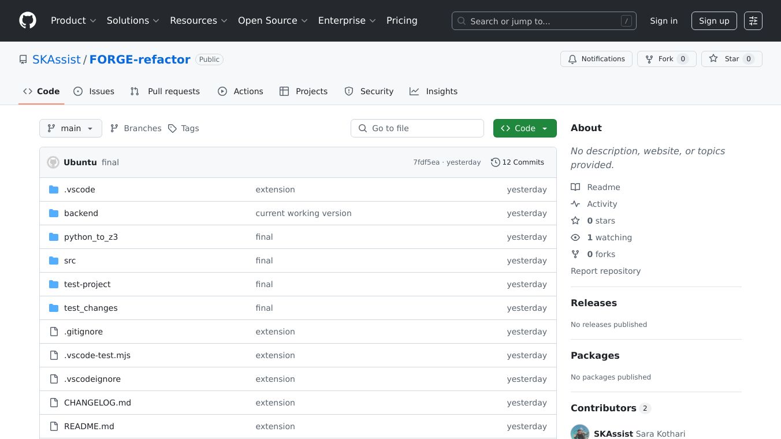This screenshot has width=781, height=439.
Task: Switch to the Pull requests tab
Action: [x=165, y=91]
